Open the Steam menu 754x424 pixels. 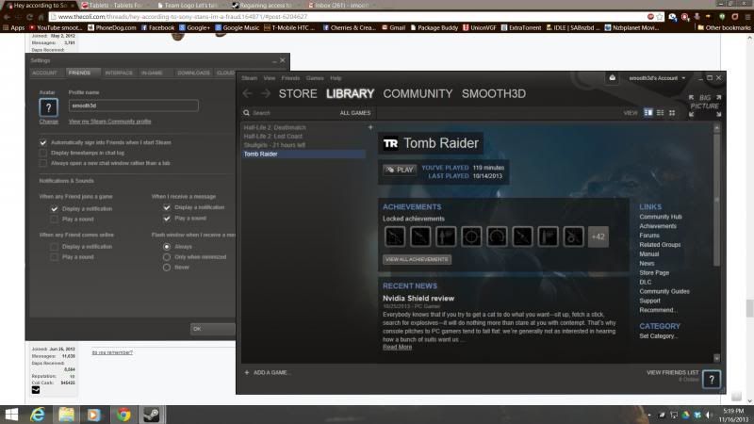pos(249,78)
